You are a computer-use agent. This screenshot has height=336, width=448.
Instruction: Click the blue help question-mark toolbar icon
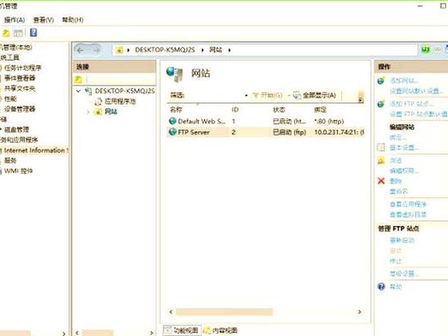pyautogui.click(x=33, y=32)
